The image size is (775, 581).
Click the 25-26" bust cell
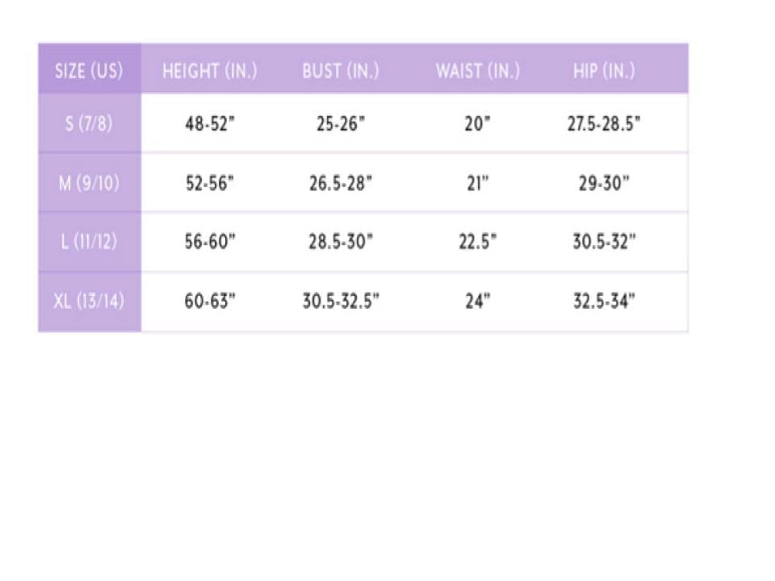(340, 124)
